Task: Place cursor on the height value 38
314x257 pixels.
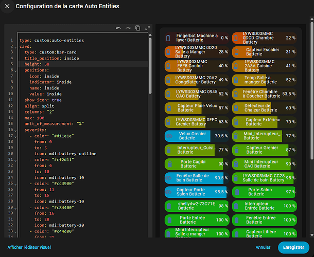Action: 47,64
